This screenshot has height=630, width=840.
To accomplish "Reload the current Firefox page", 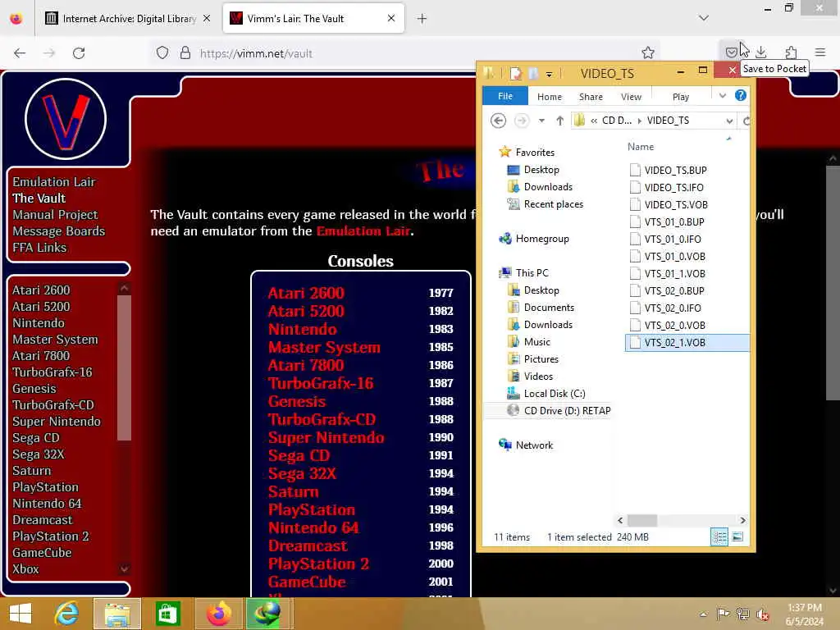I will pyautogui.click(x=79, y=52).
